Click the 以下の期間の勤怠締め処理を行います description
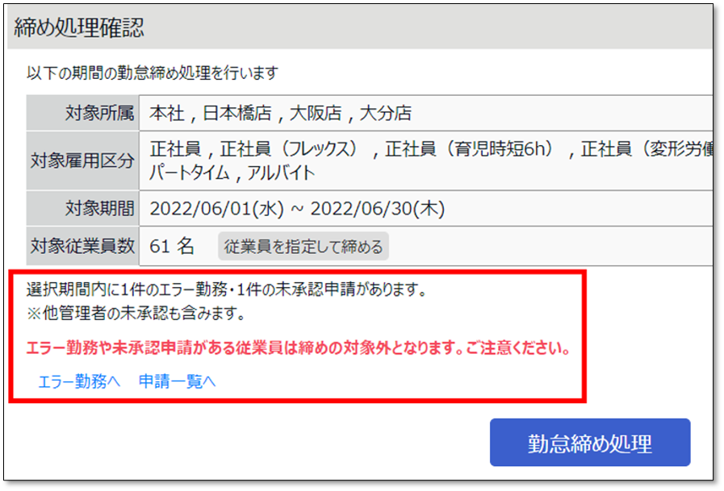Image resolution: width=724 pixels, height=491 pixels. pyautogui.click(x=153, y=73)
